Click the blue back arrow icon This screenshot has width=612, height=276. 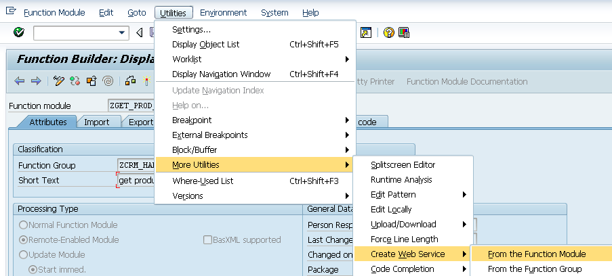19,81
